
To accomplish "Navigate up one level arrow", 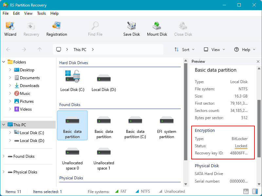I will (40, 49).
